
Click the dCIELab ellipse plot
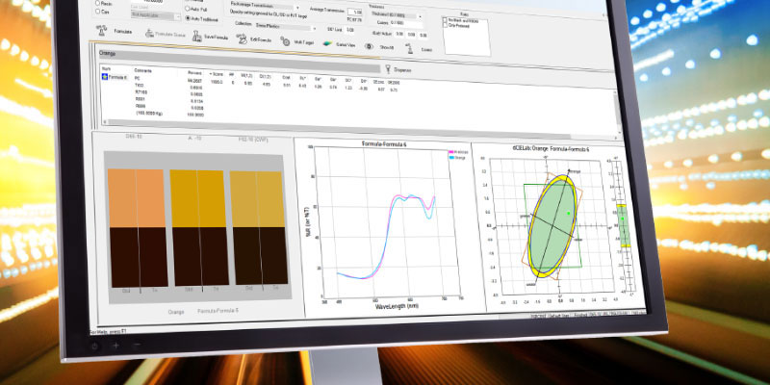(x=552, y=226)
